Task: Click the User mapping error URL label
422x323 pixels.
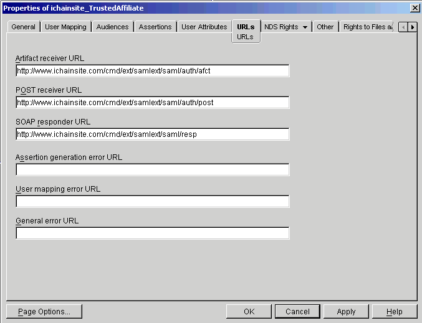Action: (x=58, y=189)
